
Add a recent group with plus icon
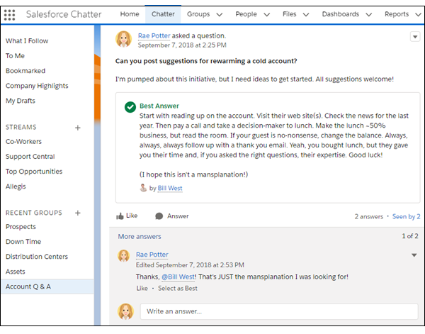tap(78, 213)
